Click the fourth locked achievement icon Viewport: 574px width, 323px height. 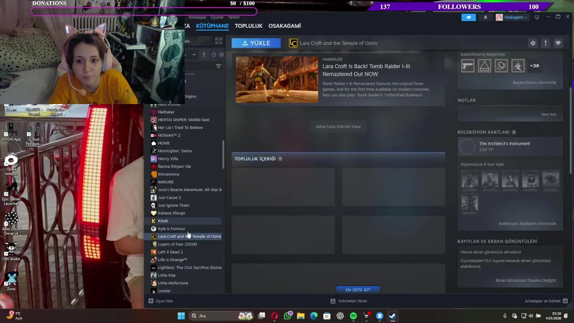[517, 65]
